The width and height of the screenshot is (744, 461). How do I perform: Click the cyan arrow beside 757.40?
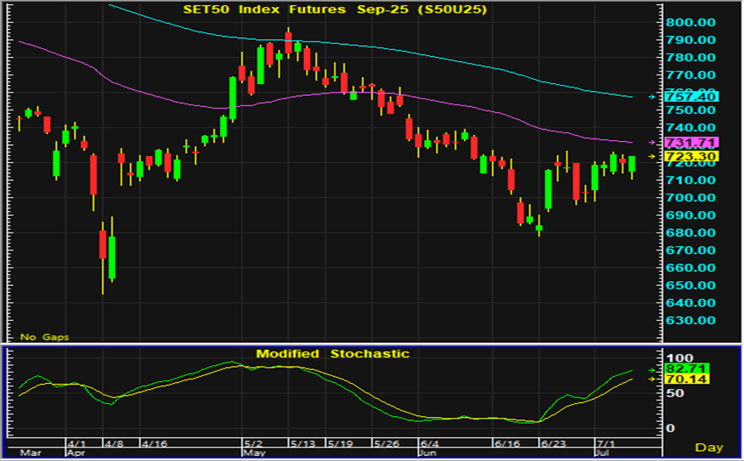point(651,97)
